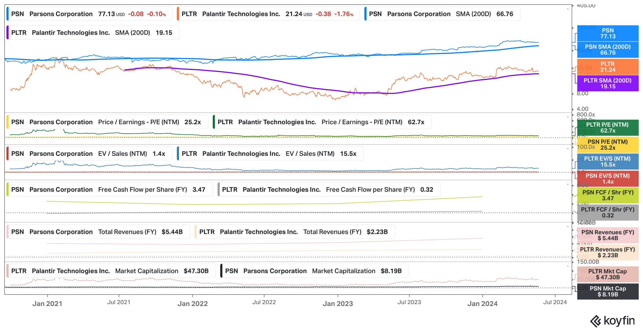Select the PLTR Market Capitalization legend
This screenshot has width=643, height=332.
pyautogui.click(x=110, y=271)
